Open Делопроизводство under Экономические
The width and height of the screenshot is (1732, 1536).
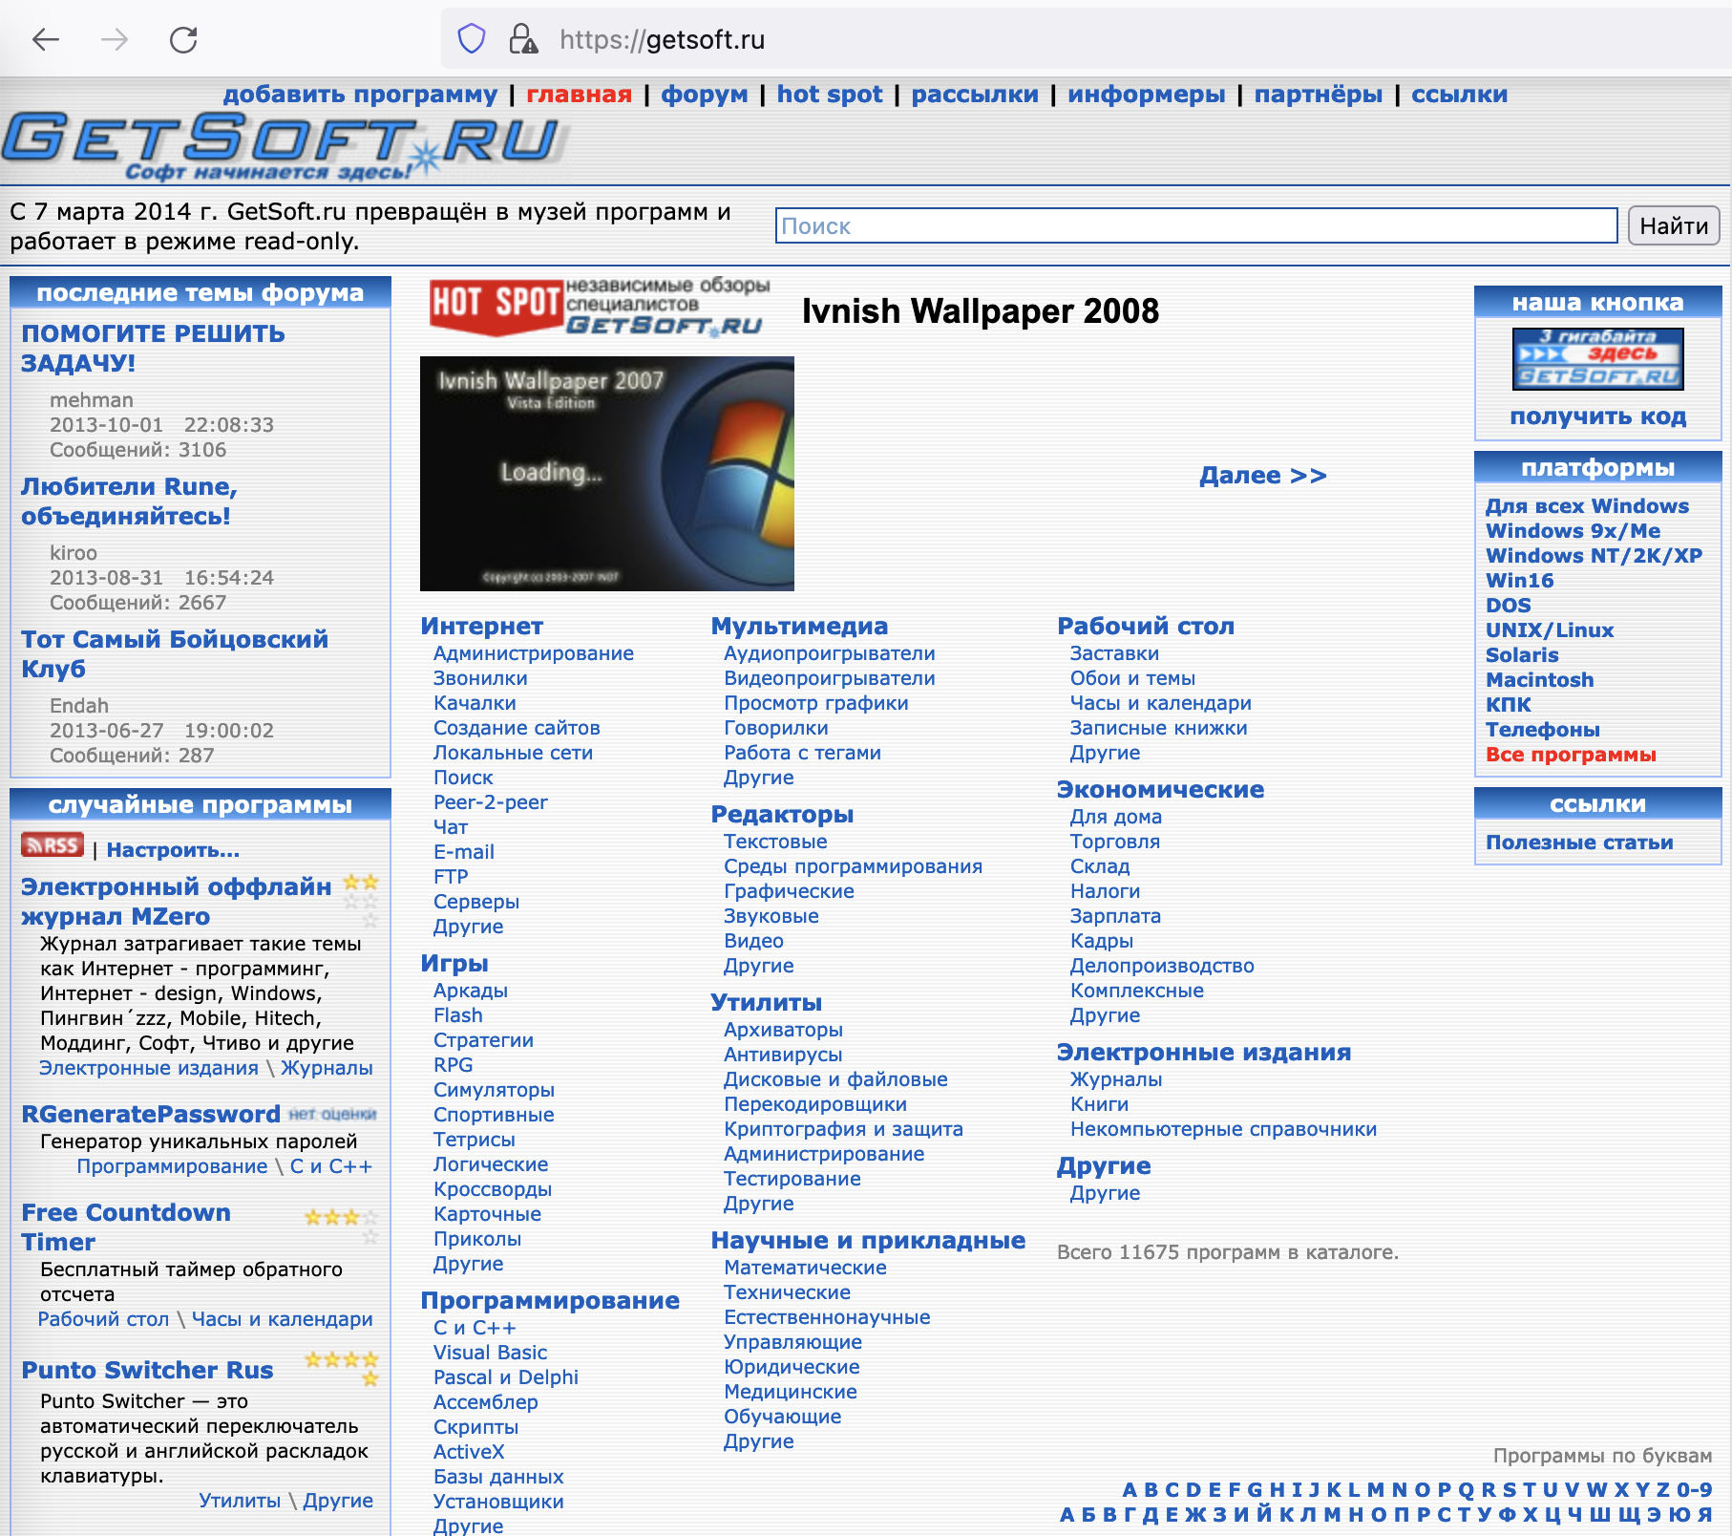[x=1162, y=966]
